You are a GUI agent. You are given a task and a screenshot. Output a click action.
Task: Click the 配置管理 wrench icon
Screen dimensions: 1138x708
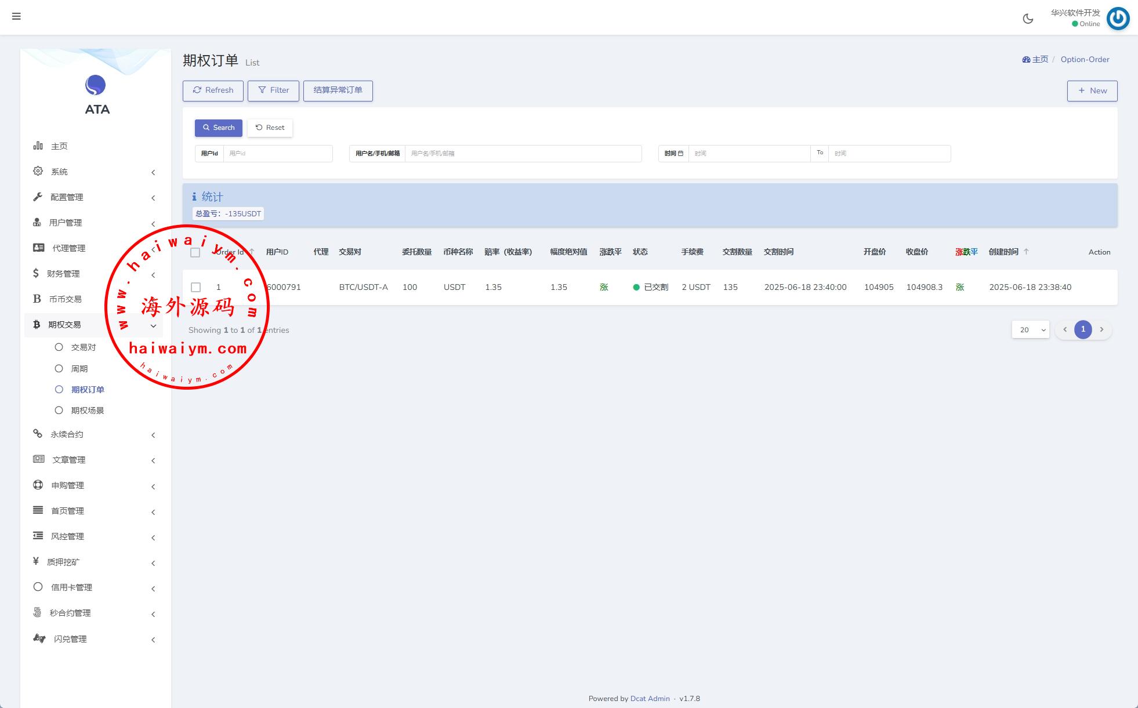(38, 197)
